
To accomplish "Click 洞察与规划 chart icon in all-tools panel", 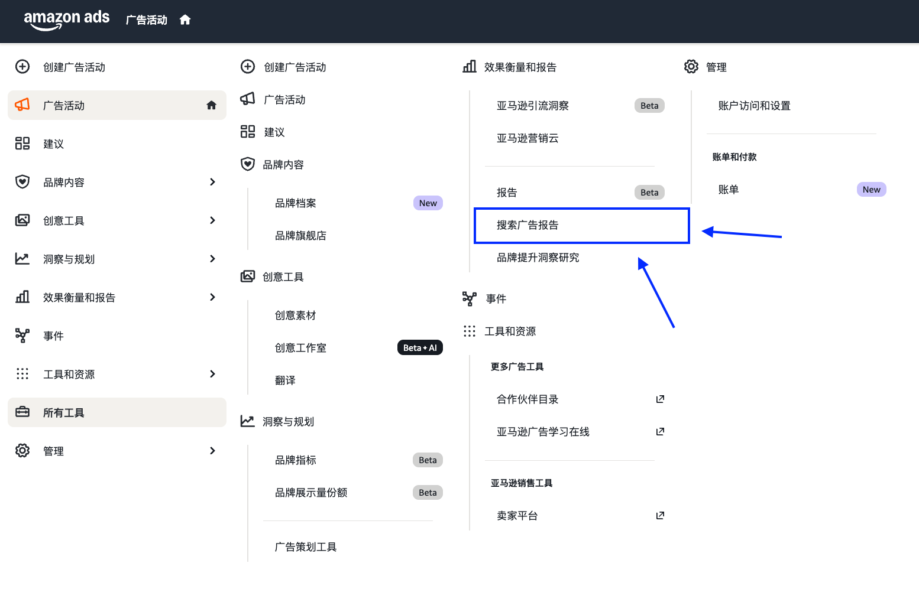I will pos(248,421).
